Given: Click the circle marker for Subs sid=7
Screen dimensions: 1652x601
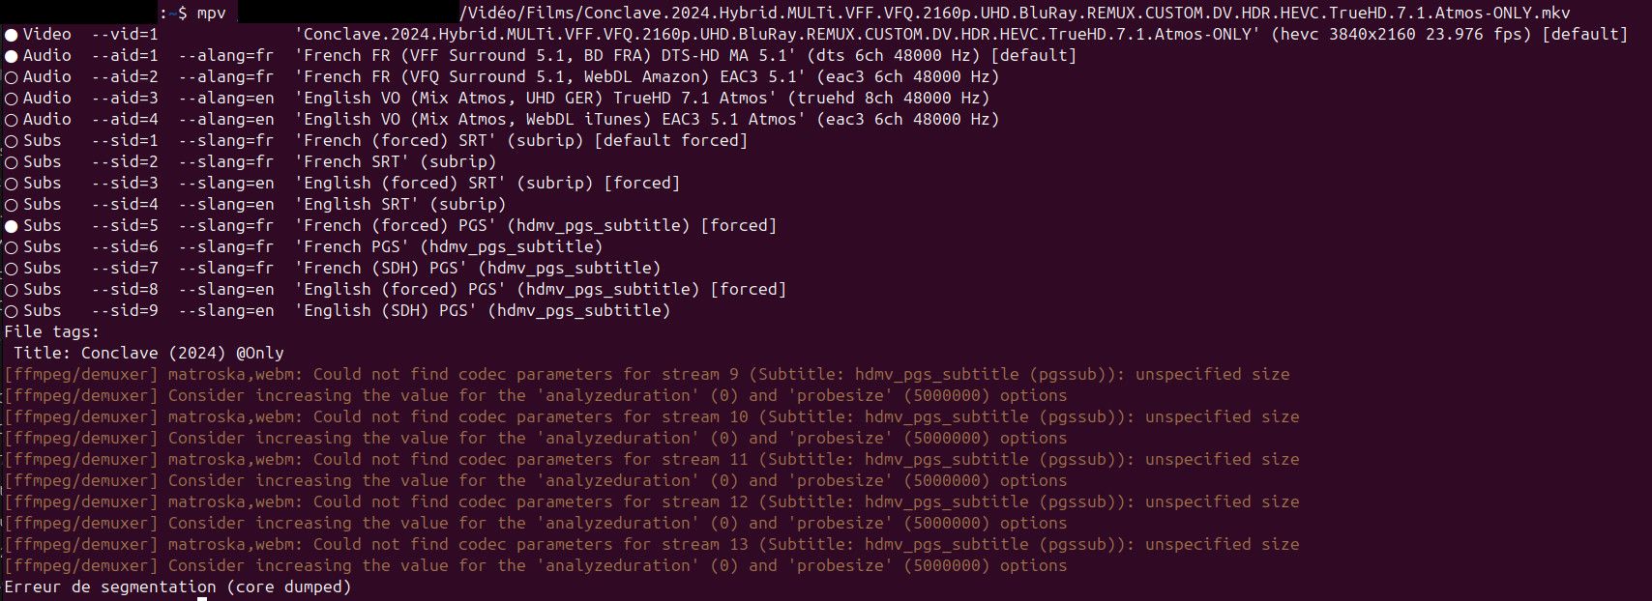Looking at the screenshot, I should (12, 269).
